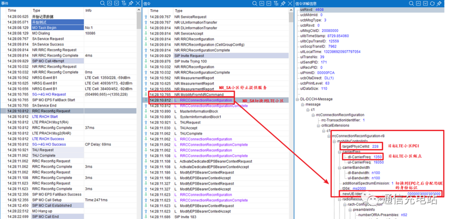452x219 pixels.
Task: Select the TAUAccept message
Action: coord(216,128)
